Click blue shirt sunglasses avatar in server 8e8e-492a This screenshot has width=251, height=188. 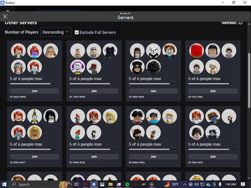coord(153,116)
